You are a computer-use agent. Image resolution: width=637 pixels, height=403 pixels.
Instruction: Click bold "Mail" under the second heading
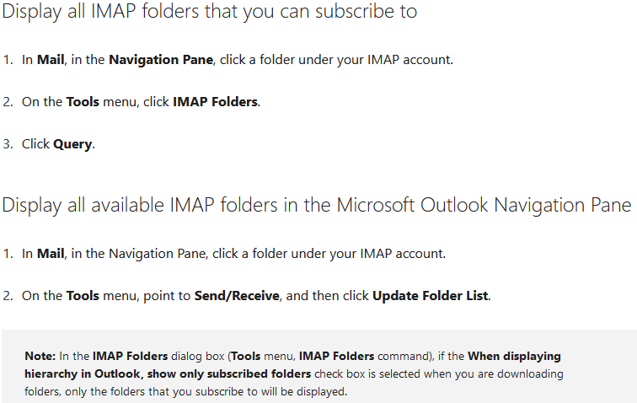pos(51,253)
